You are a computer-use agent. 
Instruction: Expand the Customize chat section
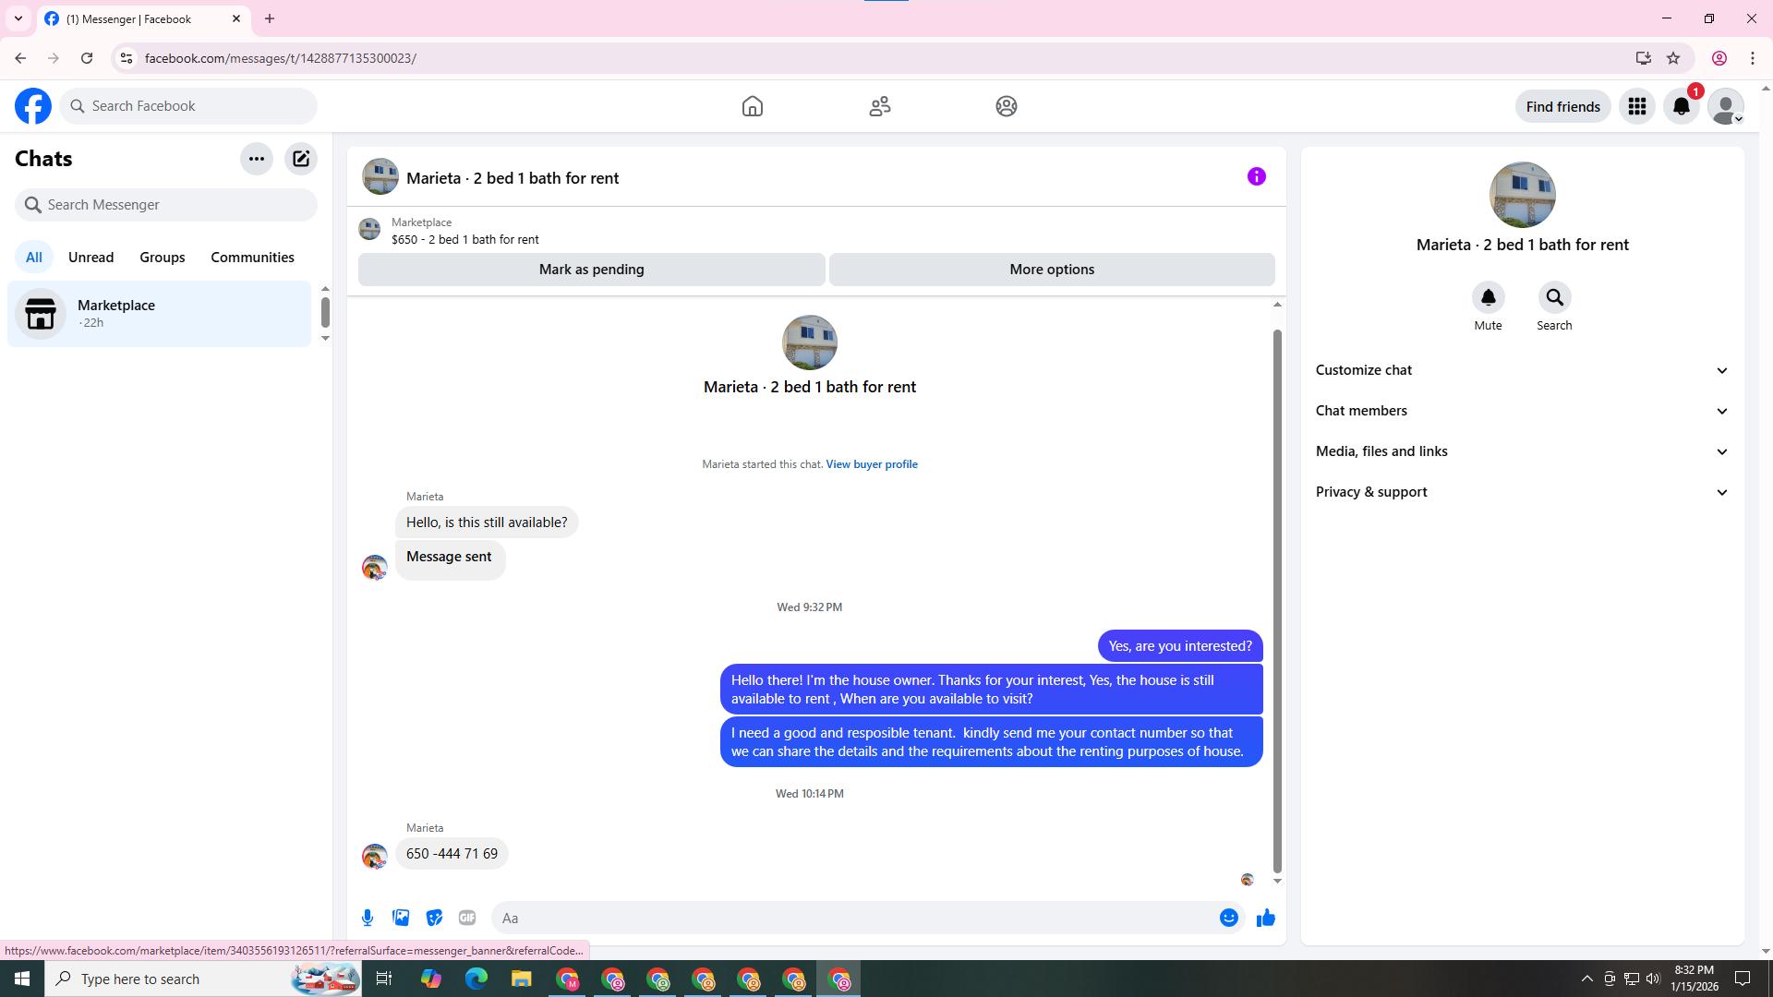click(1522, 370)
